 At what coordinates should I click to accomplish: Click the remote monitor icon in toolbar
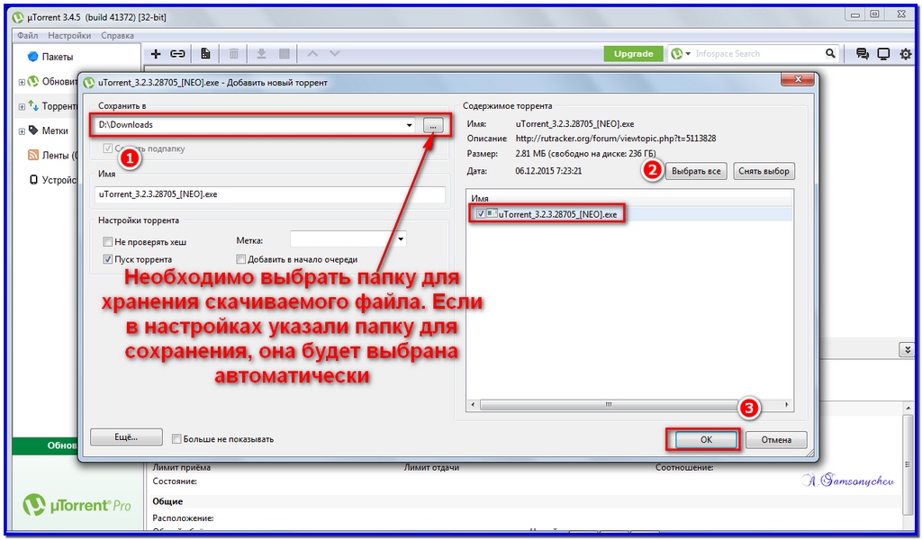pos(883,54)
